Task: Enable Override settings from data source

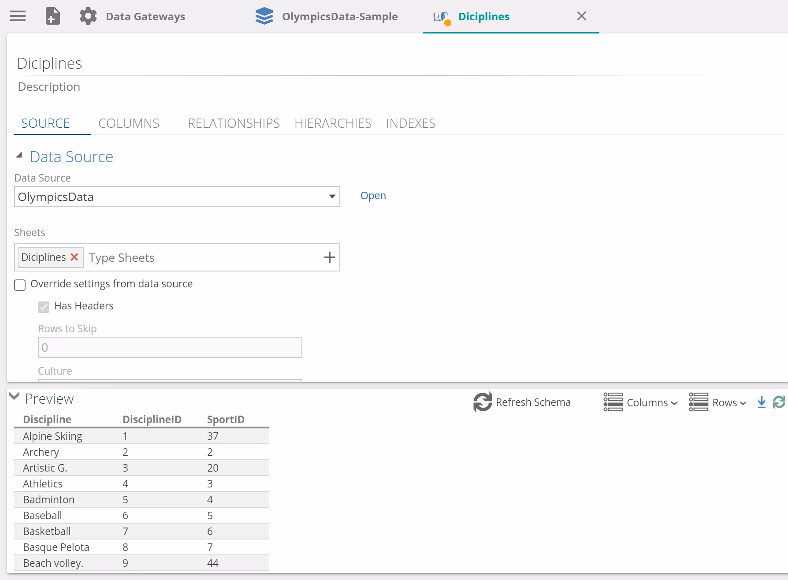Action: click(20, 285)
